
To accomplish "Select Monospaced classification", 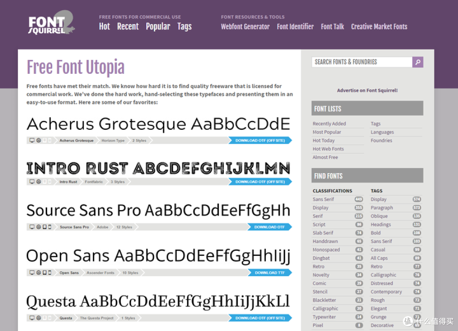I will (x=326, y=250).
